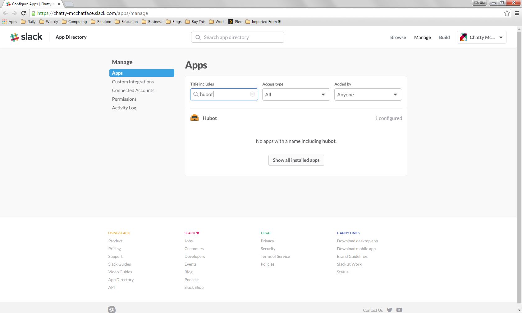Click the Hubot app icon
This screenshot has width=522, height=313.
195,118
